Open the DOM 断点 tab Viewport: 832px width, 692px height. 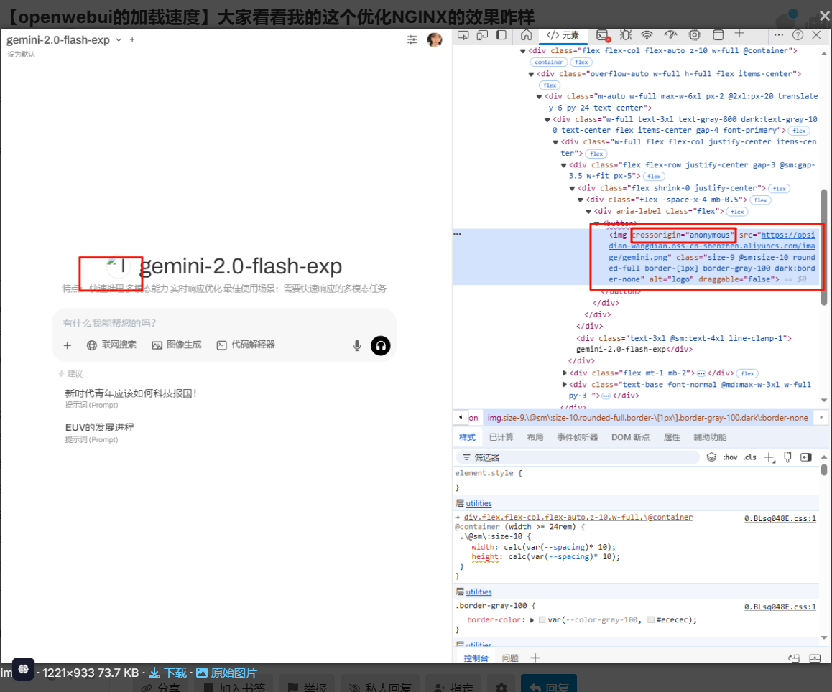coord(630,437)
